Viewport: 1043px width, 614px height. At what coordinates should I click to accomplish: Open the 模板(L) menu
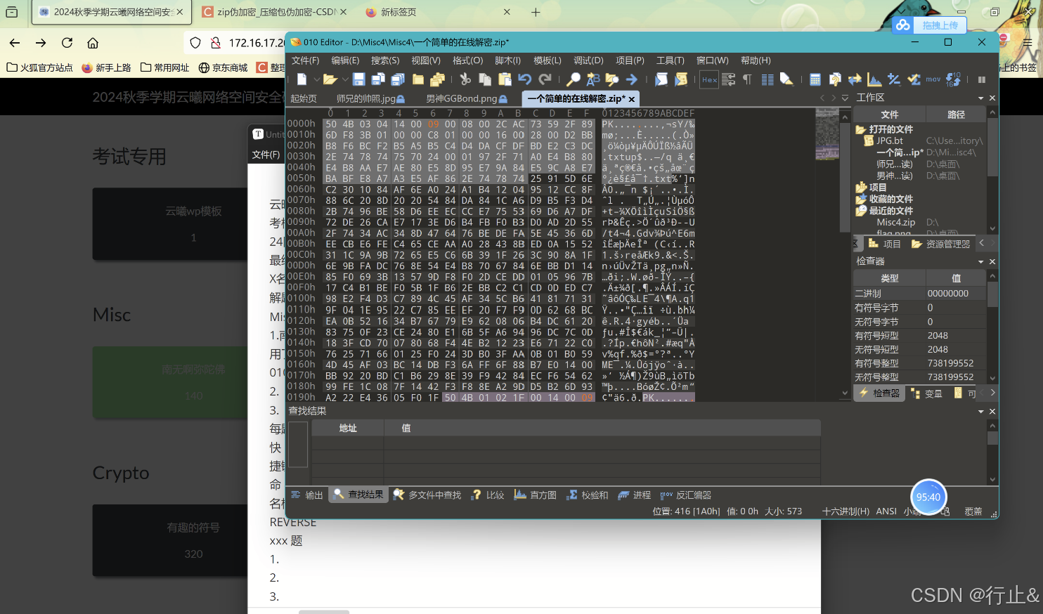(548, 60)
